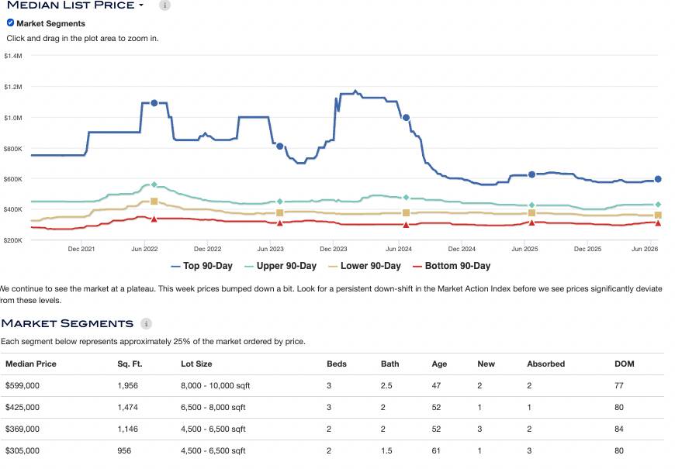Click the DOM column header

pos(625,364)
